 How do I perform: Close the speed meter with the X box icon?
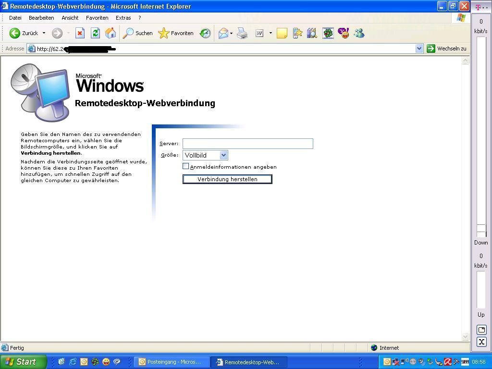point(481,342)
